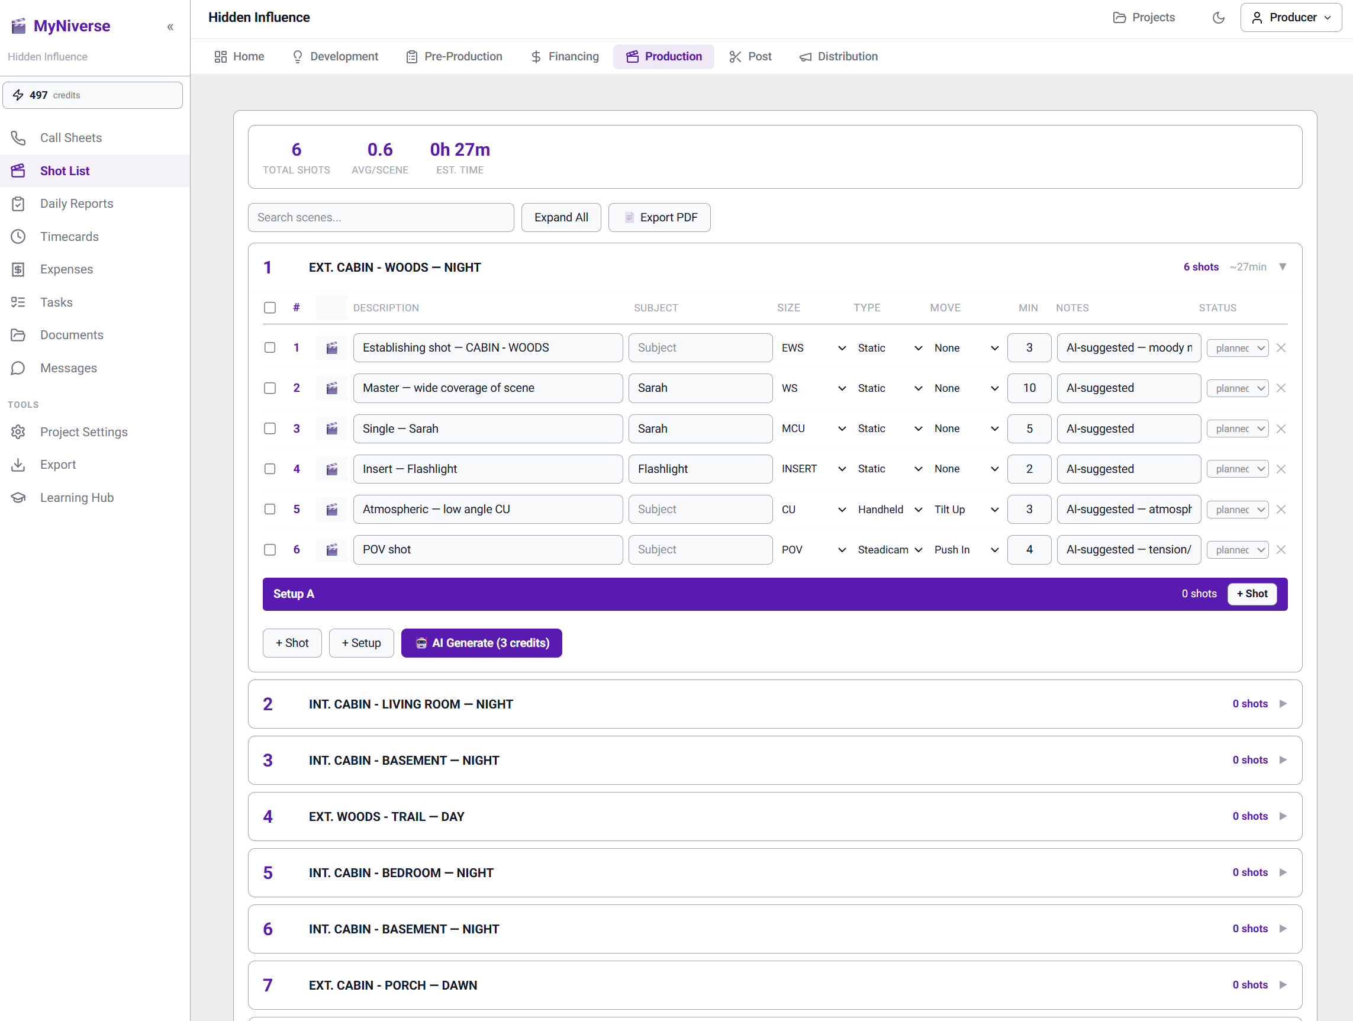Image resolution: width=1353 pixels, height=1021 pixels.
Task: Click clapperboard icon on shot 3 row
Action: (331, 429)
